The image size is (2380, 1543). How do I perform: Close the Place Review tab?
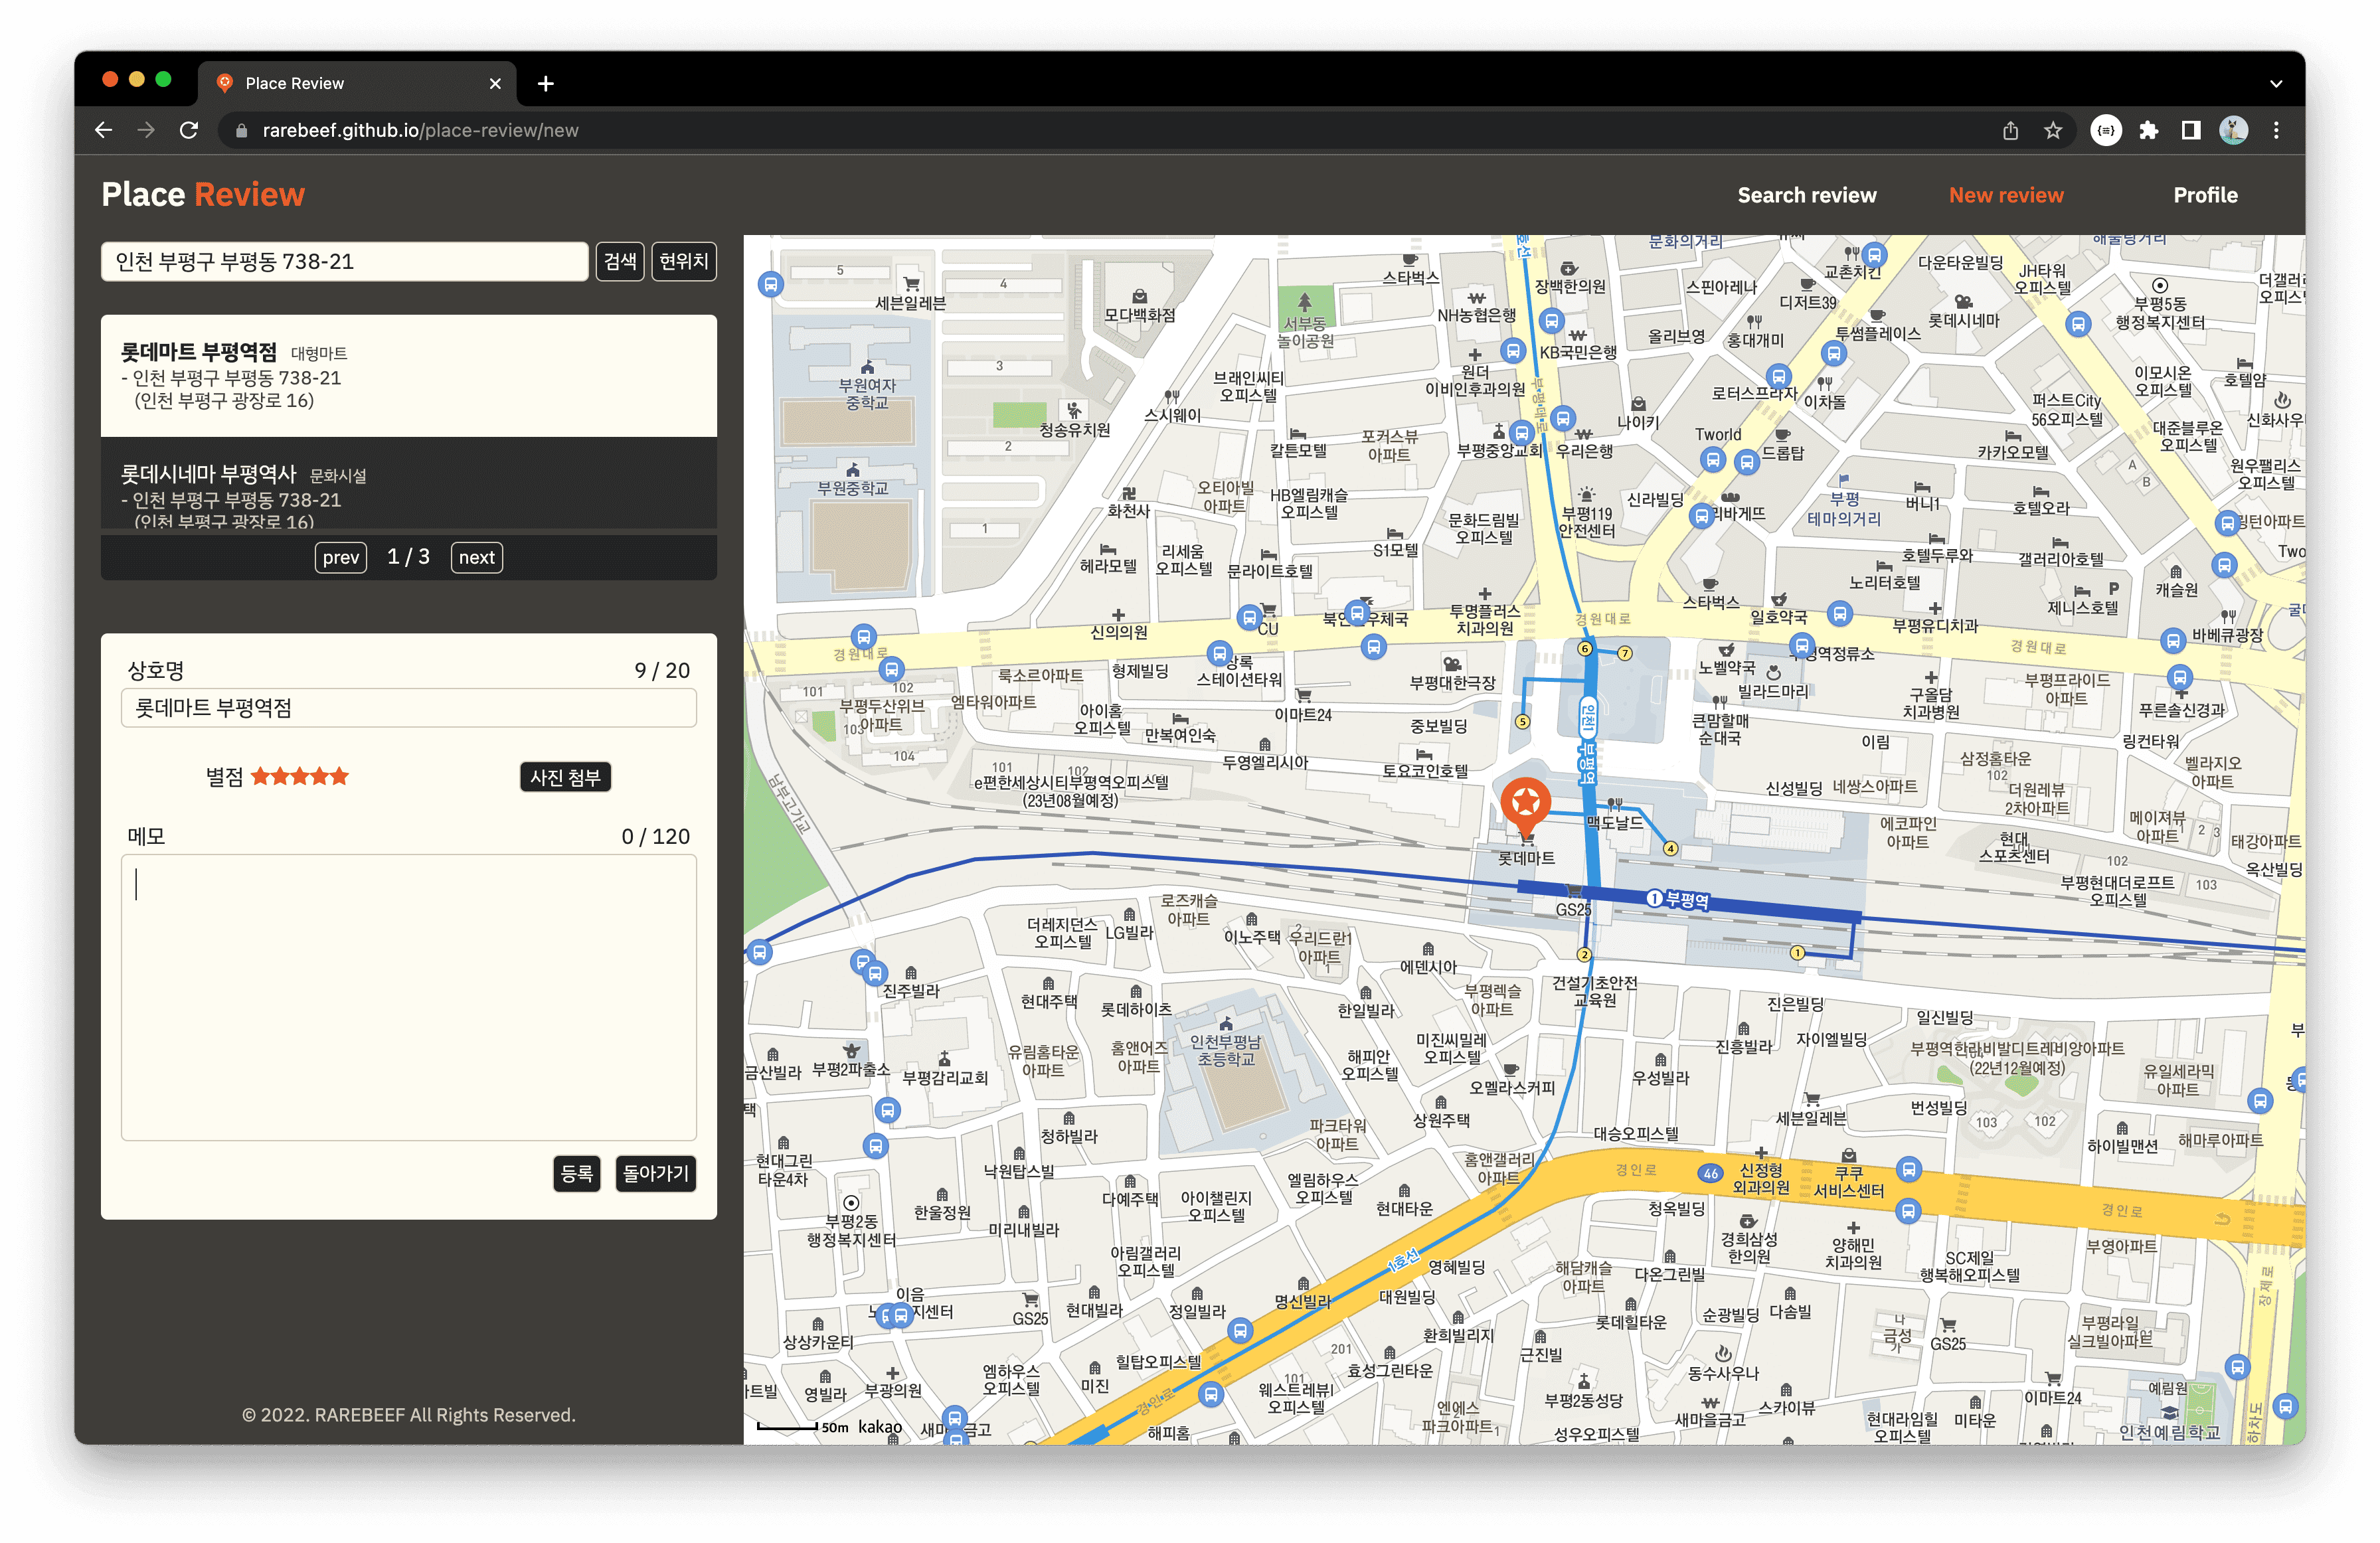coord(495,84)
